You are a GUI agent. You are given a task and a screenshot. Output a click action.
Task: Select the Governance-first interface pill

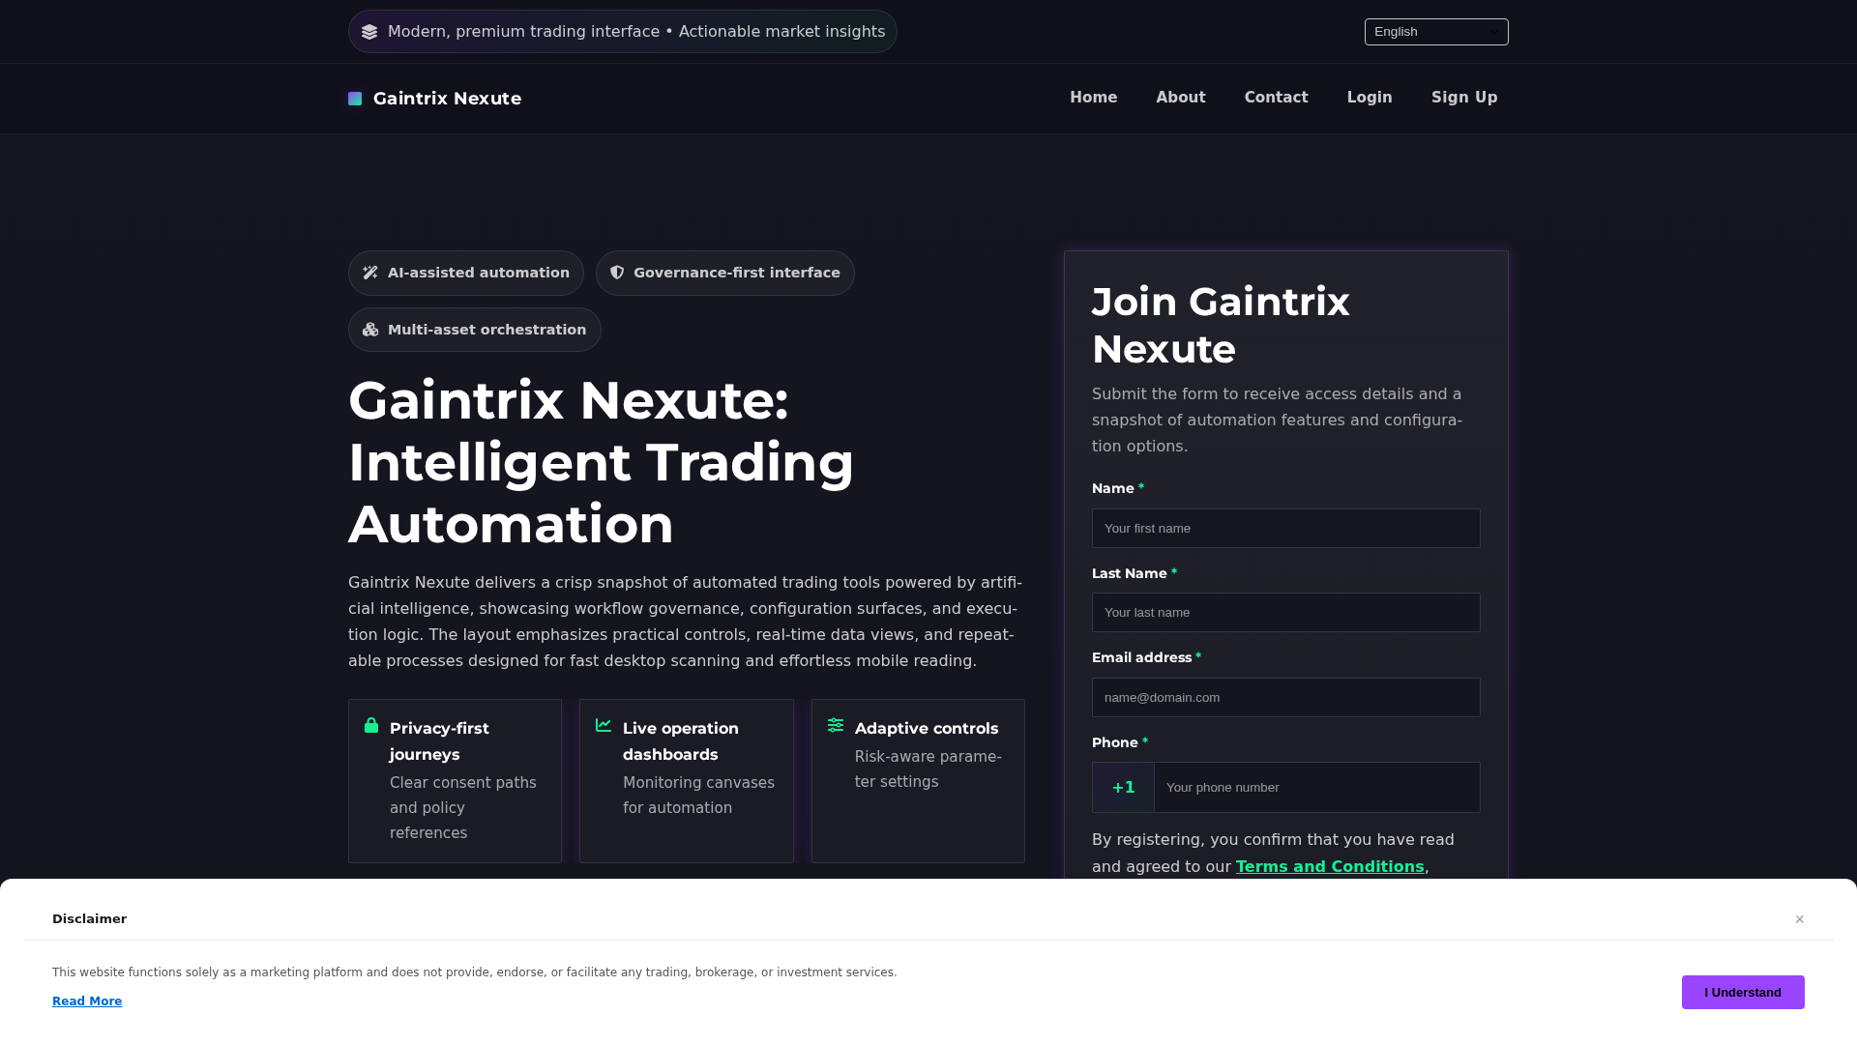point(725,274)
